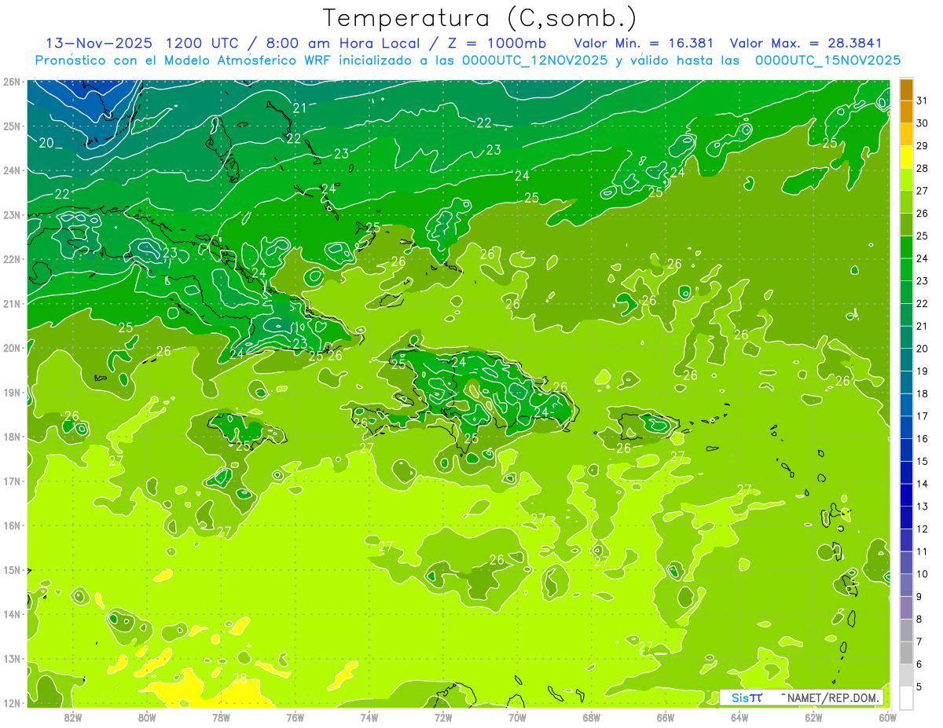Click the 16N latitude axis label
This screenshot has width=943, height=728.
coord(11,525)
